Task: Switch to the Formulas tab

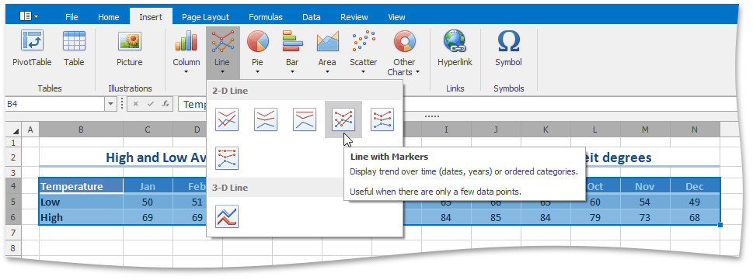Action: point(266,17)
